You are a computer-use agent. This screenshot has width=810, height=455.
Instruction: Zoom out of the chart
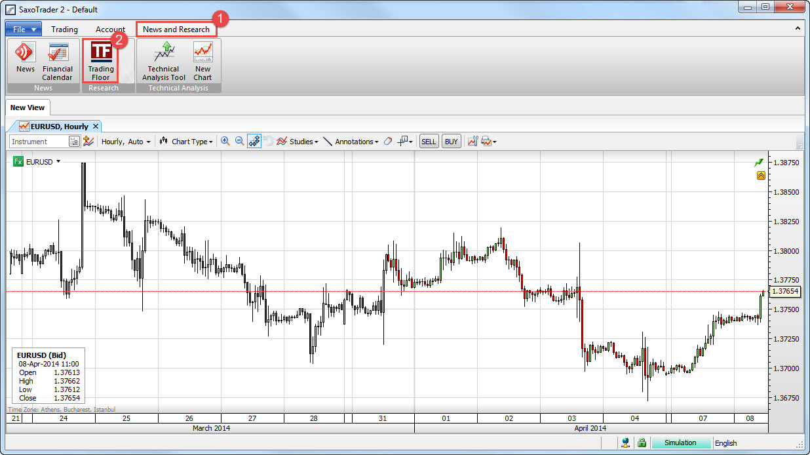pos(240,141)
